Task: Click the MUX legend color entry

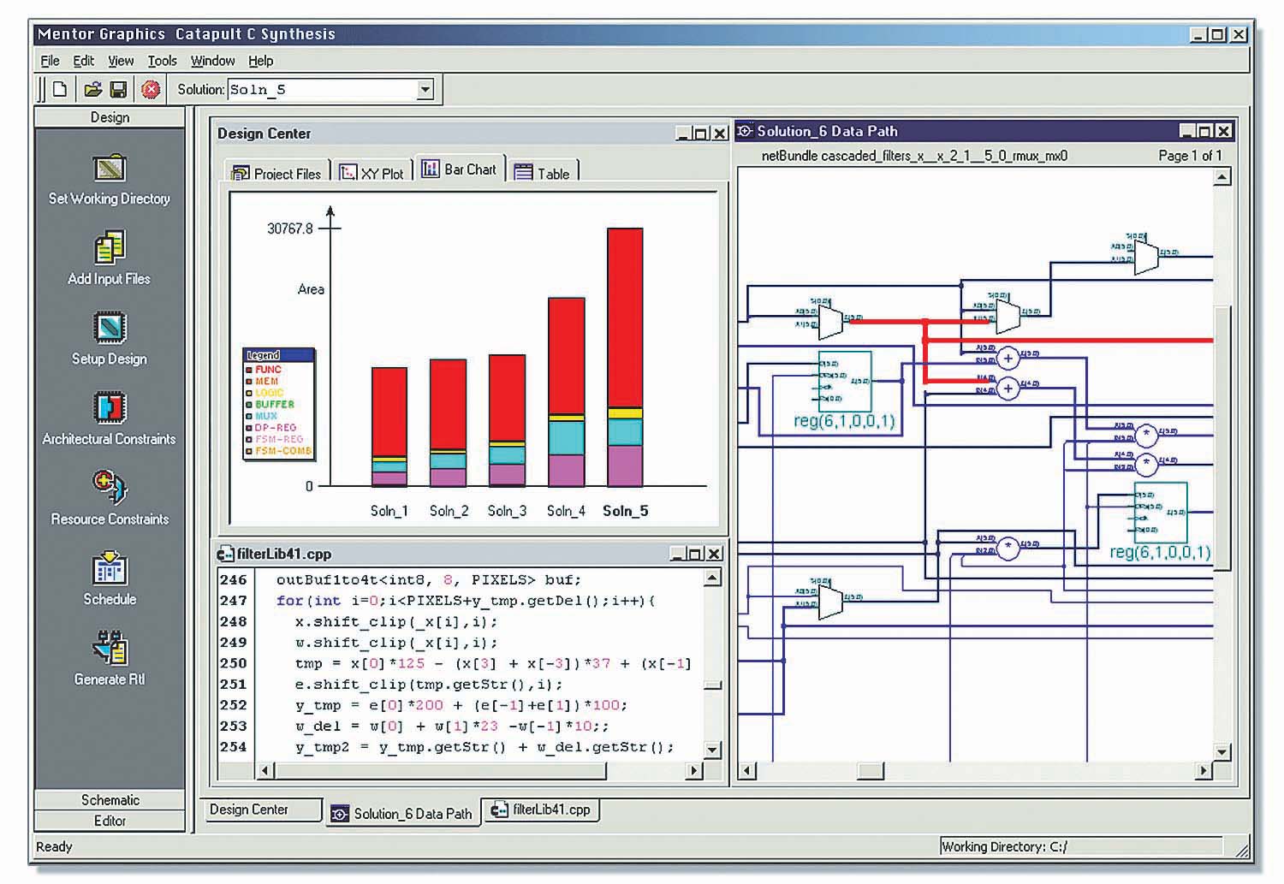Action: pyautogui.click(x=262, y=416)
